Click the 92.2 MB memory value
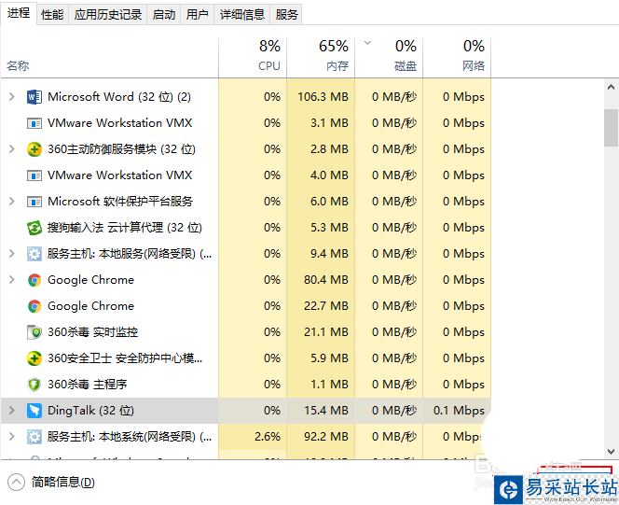The width and height of the screenshot is (619, 505). click(326, 437)
